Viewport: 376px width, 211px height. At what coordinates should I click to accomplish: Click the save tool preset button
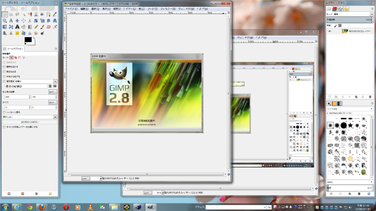tap(9, 194)
